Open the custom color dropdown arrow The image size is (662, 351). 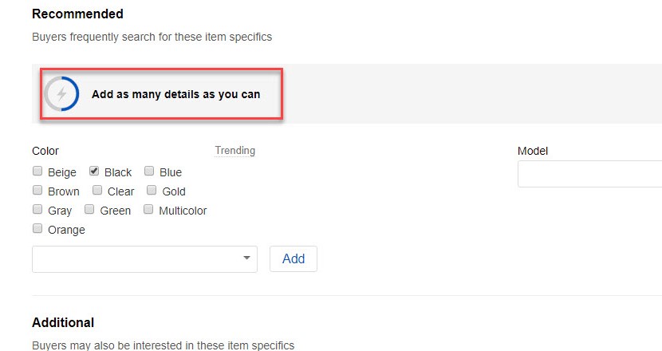(x=246, y=258)
